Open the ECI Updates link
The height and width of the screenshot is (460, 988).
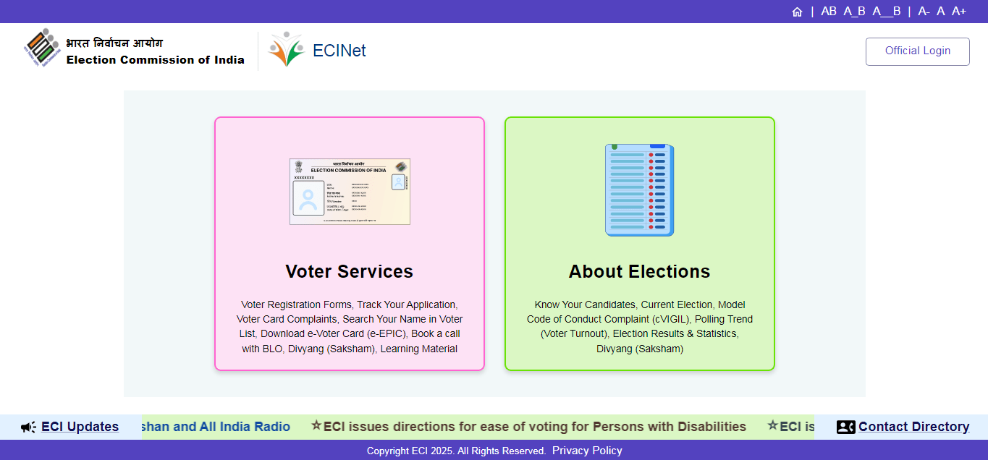tap(80, 427)
